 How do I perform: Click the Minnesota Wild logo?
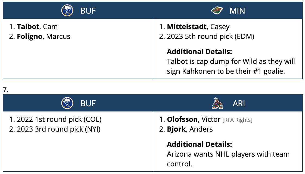[x=217, y=11]
